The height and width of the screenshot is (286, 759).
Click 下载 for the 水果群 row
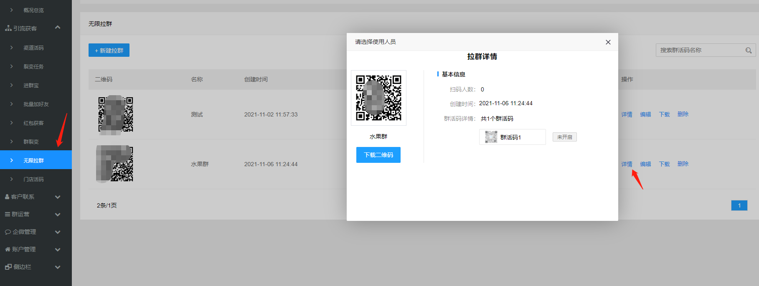tap(664, 164)
